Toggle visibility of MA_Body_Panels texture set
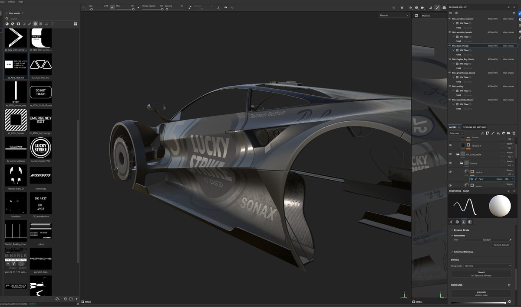The height and width of the screenshot is (307, 521). point(450,45)
